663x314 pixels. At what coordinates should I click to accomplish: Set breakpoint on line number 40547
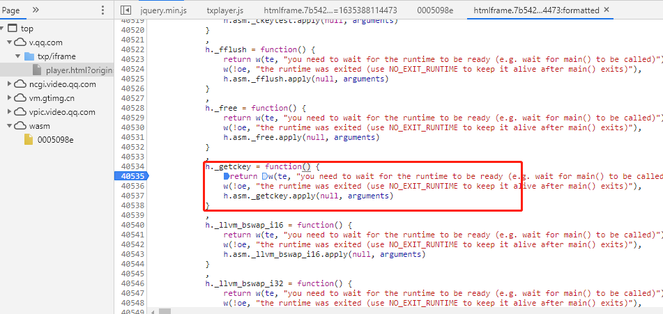pos(132,293)
